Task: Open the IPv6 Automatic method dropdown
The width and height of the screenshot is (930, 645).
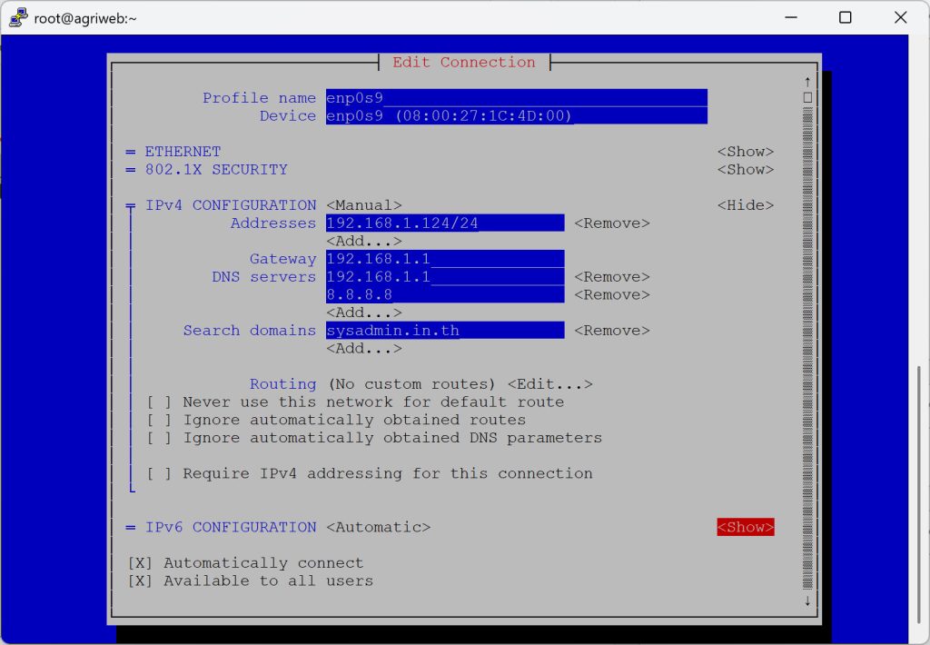Action: click(x=378, y=527)
